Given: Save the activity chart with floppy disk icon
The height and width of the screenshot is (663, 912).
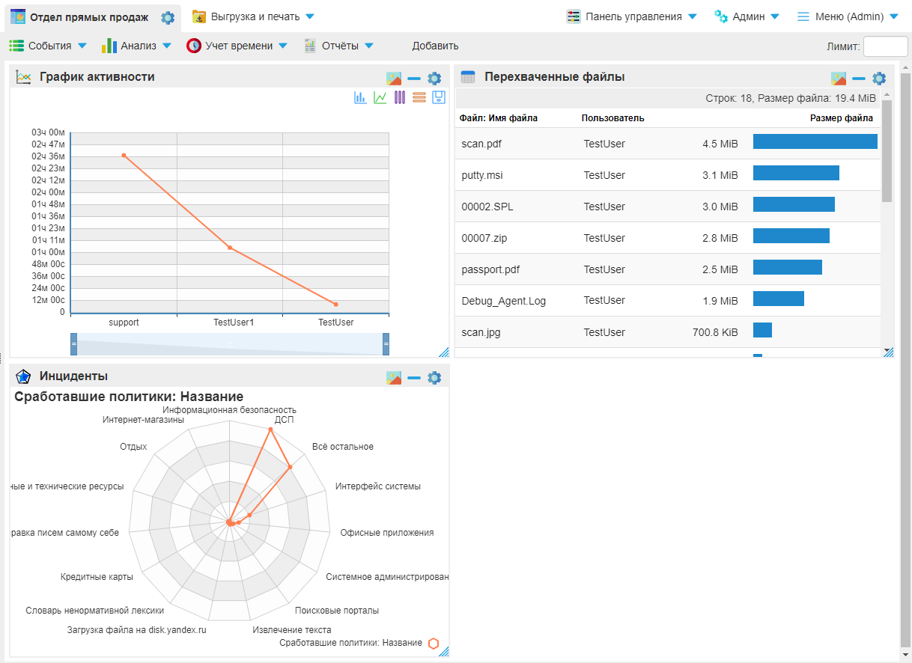Looking at the screenshot, I should pyautogui.click(x=439, y=97).
